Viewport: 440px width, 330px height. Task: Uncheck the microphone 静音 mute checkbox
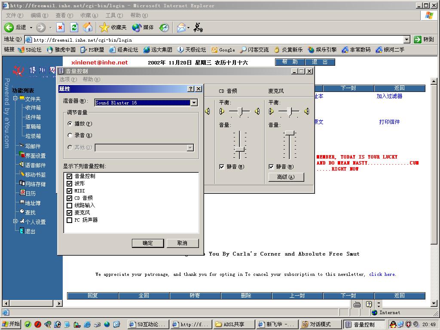click(x=271, y=167)
